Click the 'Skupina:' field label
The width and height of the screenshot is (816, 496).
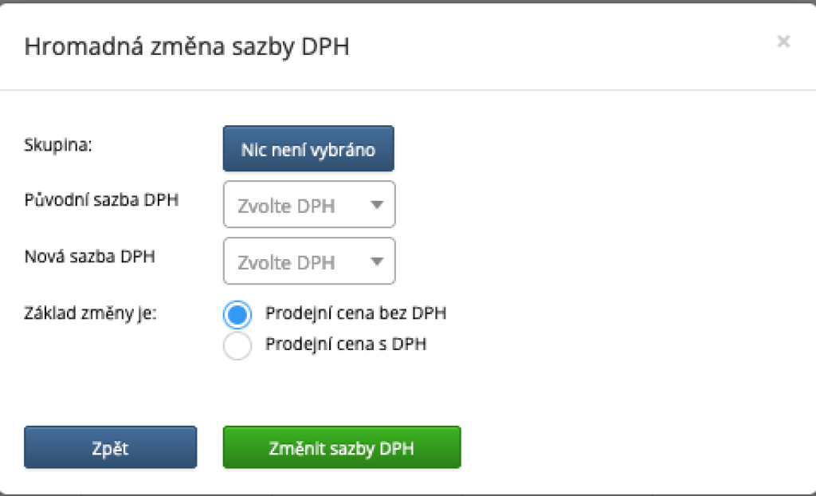click(x=59, y=146)
